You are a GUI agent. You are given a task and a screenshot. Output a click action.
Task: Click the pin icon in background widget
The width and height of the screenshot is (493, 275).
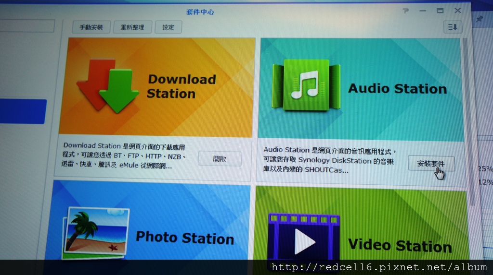(479, 19)
